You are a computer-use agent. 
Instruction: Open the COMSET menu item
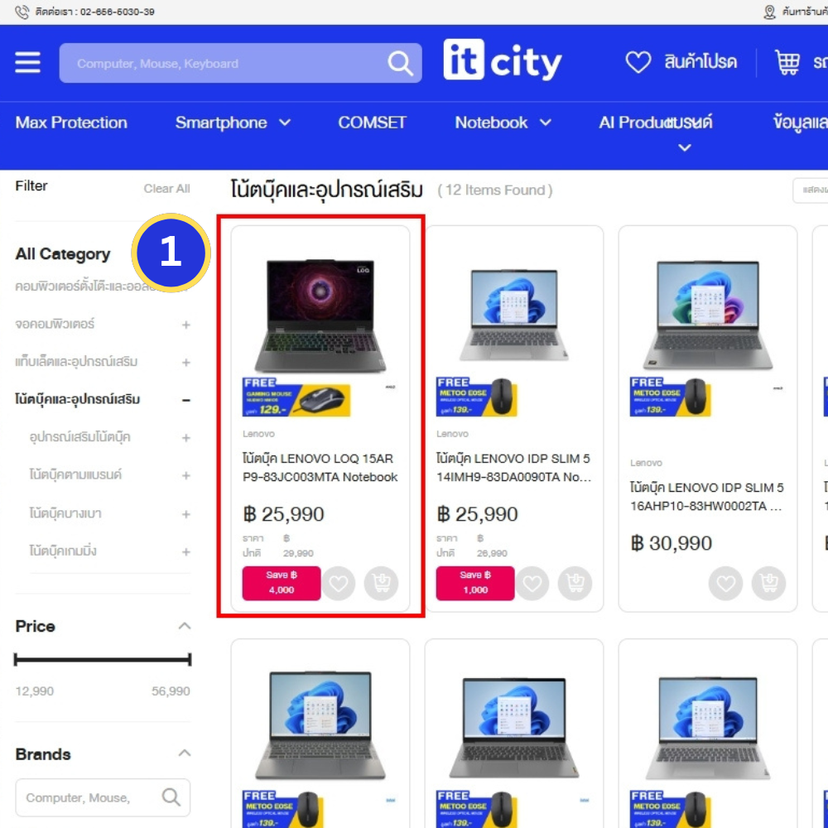pos(373,123)
